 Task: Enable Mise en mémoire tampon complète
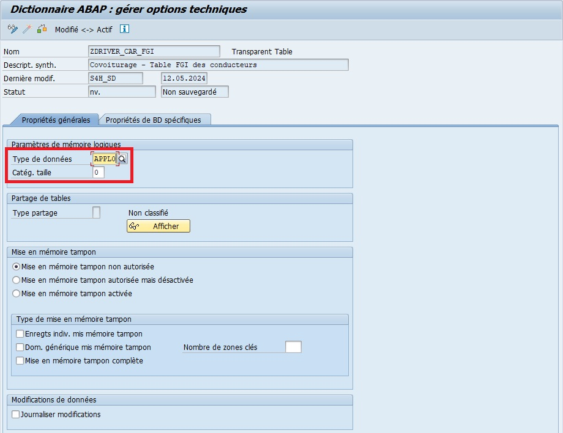click(20, 361)
